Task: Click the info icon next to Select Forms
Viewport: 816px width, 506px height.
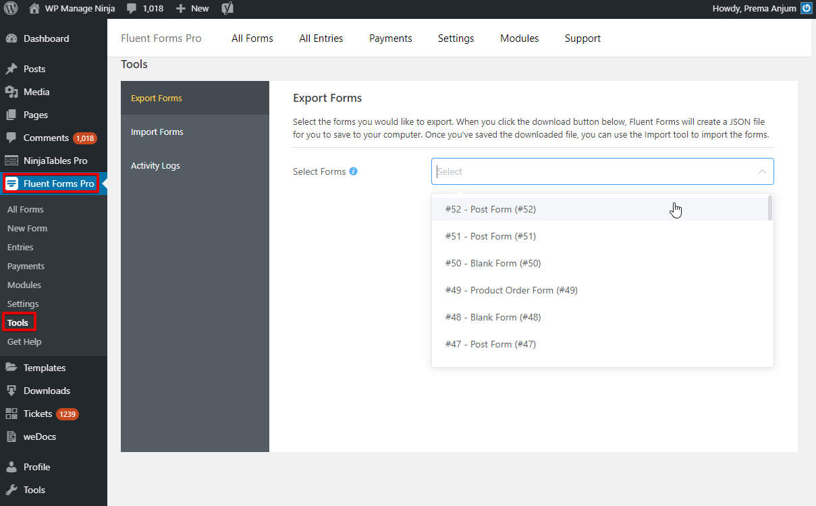Action: (x=354, y=171)
